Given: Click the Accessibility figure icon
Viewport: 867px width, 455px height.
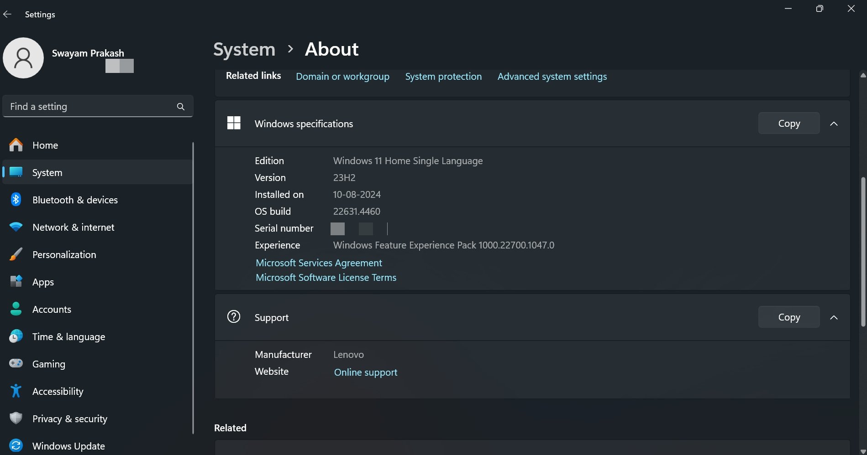Looking at the screenshot, I should point(16,391).
